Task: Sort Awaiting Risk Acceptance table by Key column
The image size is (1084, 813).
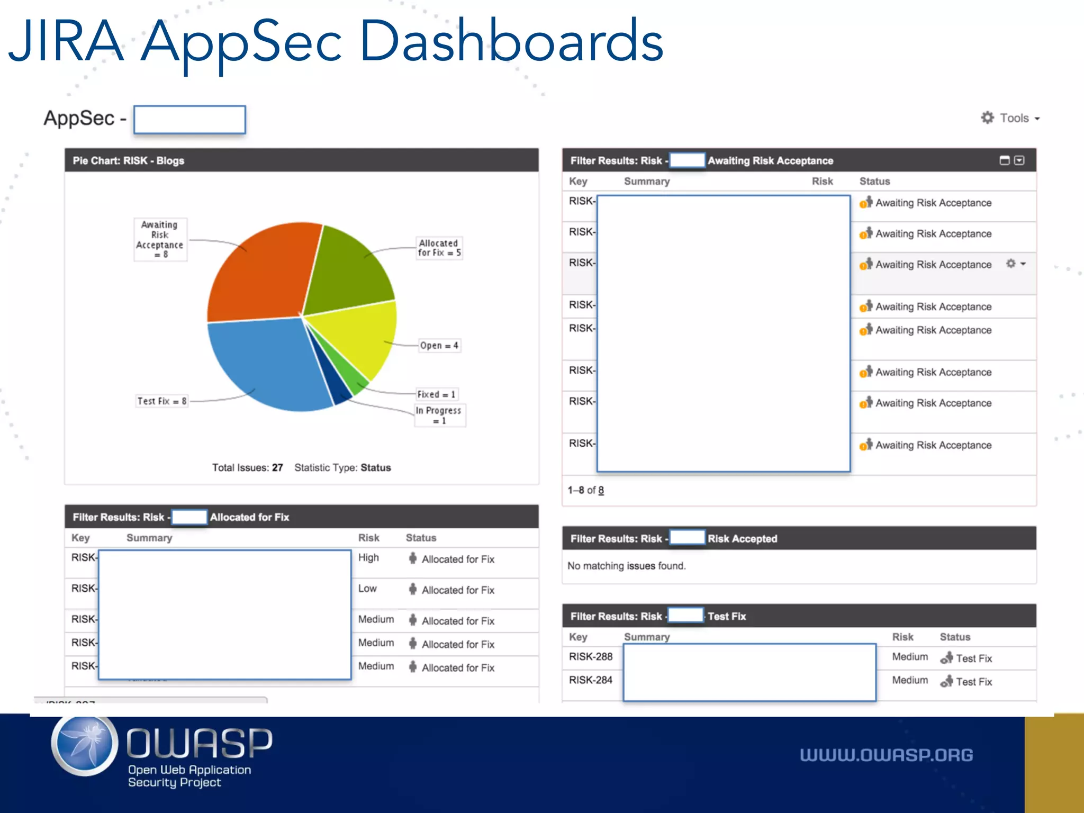Action: (x=578, y=181)
